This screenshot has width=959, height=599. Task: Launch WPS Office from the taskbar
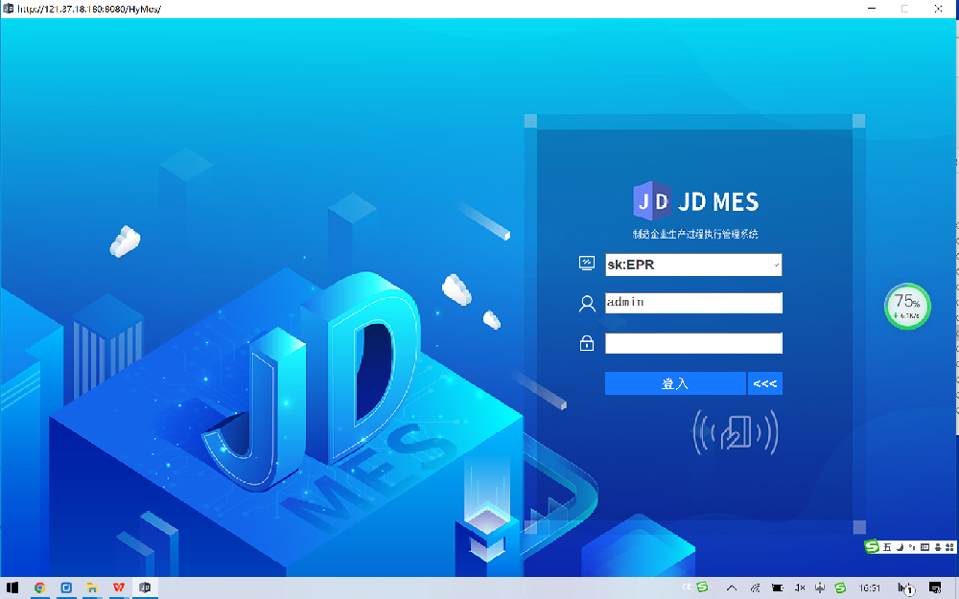coord(119,587)
